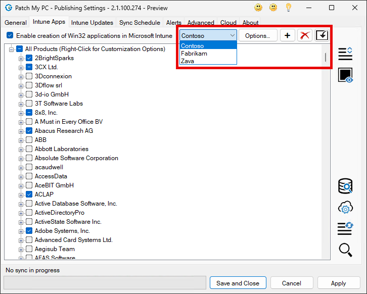The height and width of the screenshot is (294, 367).
Task: Expand the 3CX Ltd. tree node
Action: [x=21, y=68]
